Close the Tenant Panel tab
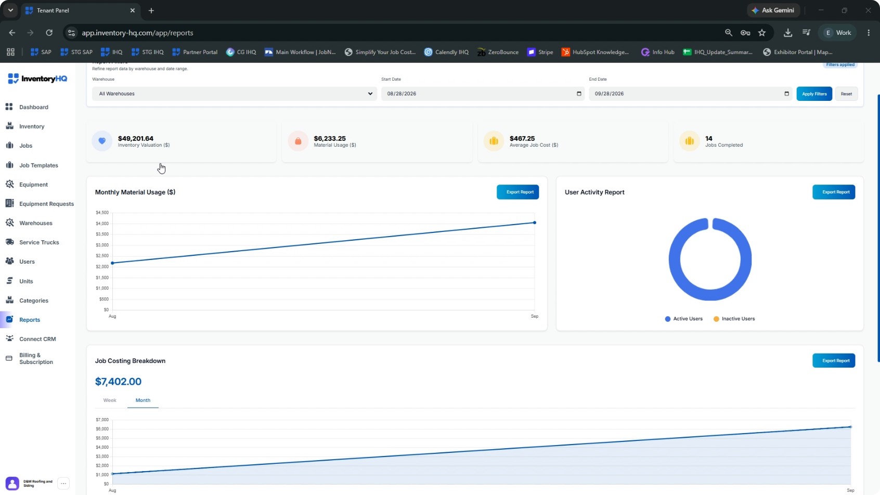 132,10
